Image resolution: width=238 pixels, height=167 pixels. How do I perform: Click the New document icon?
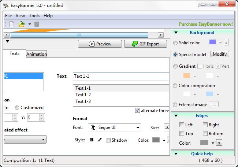[x=12, y=24]
